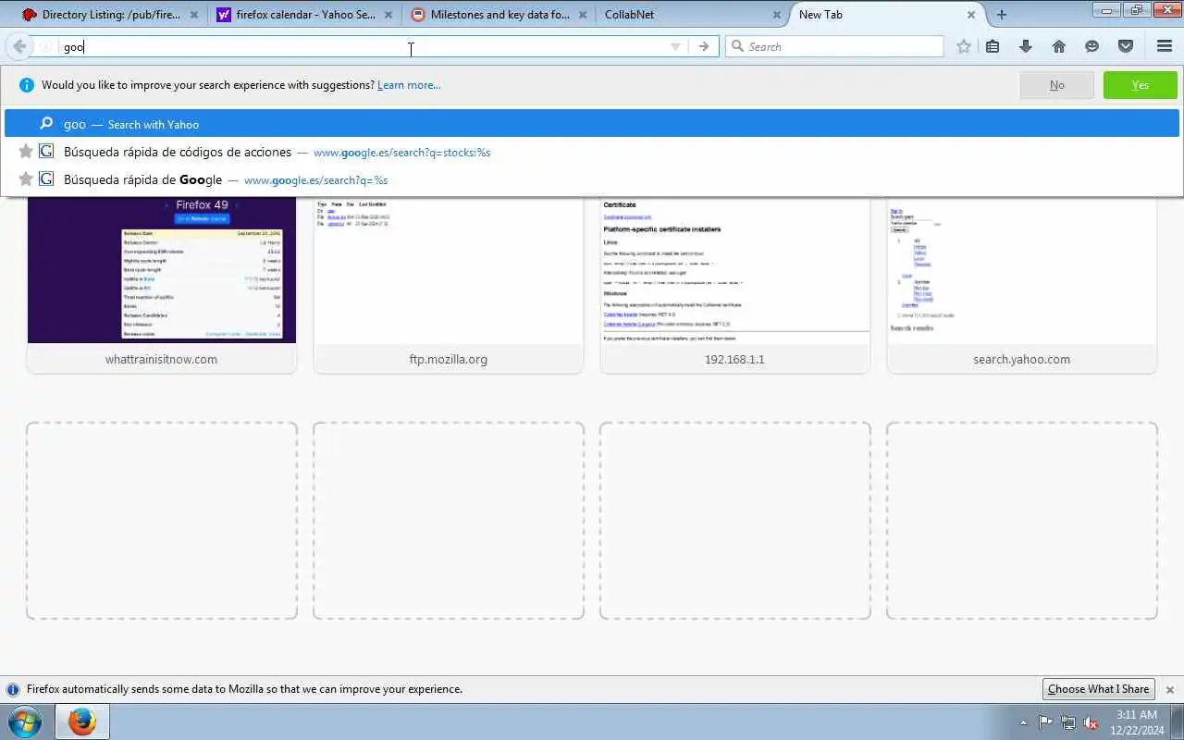Select 'Búsqueda rápida de Google' suggestion
Viewport: 1184px width, 740px height.
(x=592, y=179)
